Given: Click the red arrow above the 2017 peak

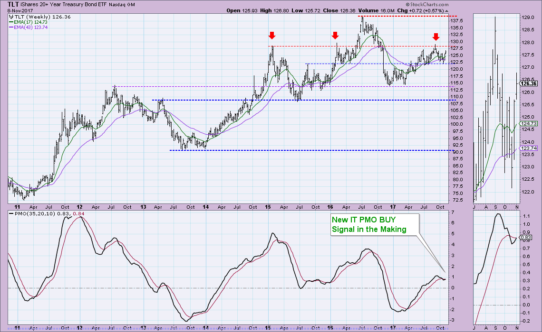Looking at the screenshot, I should (436, 37).
